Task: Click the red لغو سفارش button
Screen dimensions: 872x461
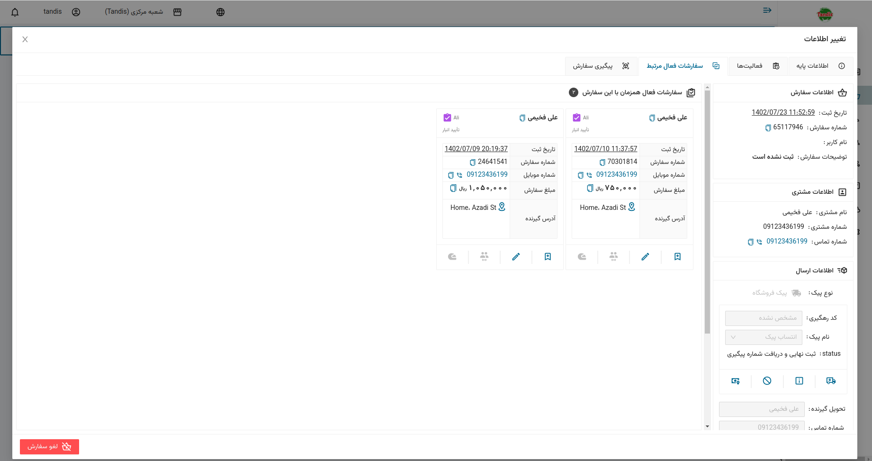Action: click(x=49, y=447)
